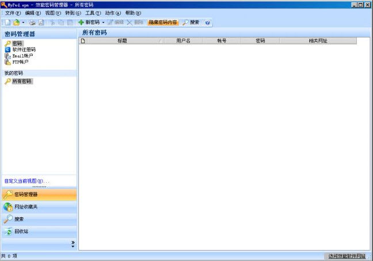Viewport: 373px width, 261px height.
Task: Click the recycle icon of 回收站
Action: coord(8,231)
